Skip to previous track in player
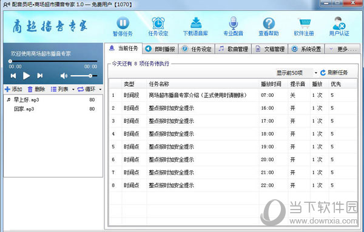Image resolution: width=364 pixels, height=232 pixels. 13,76
